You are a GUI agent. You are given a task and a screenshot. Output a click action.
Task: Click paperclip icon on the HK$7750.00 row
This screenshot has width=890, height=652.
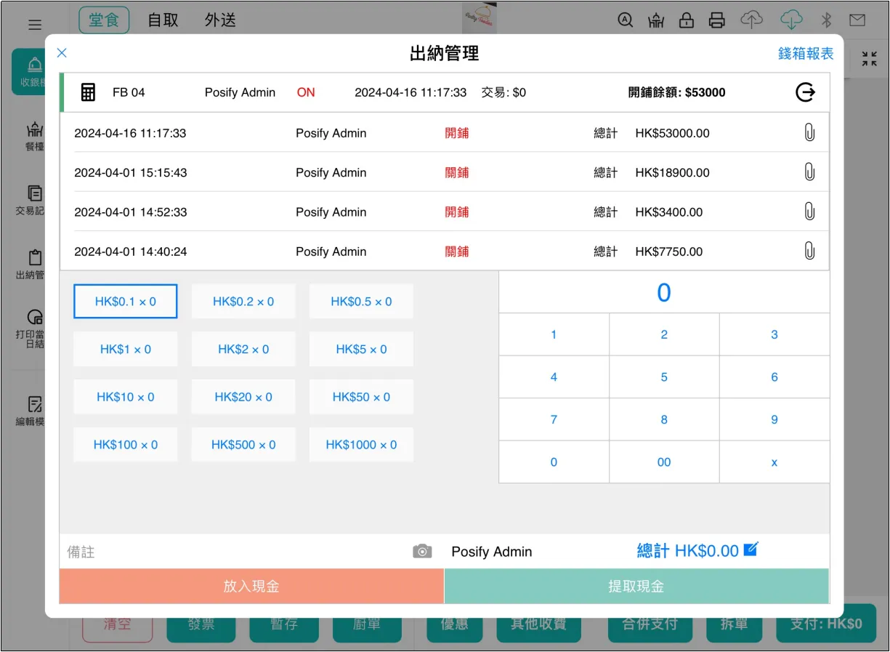tap(809, 251)
